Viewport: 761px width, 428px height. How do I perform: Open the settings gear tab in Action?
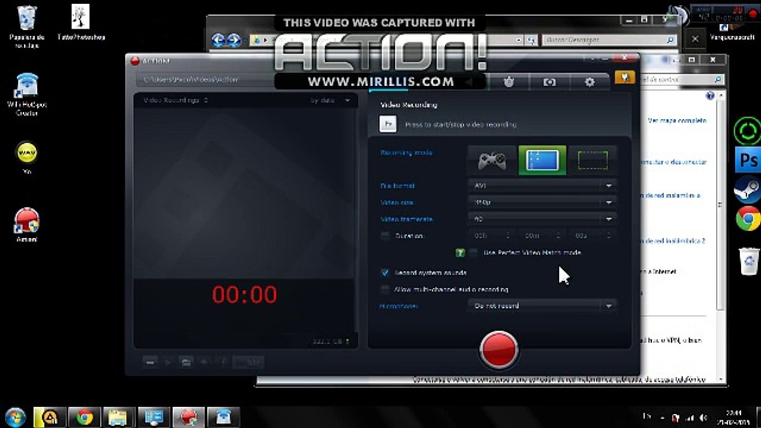pyautogui.click(x=590, y=82)
